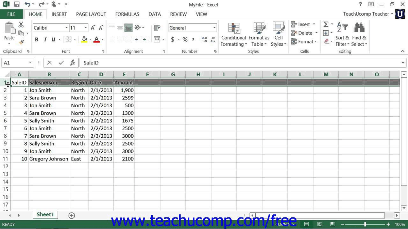408x229 pixels.
Task: Increase font size with the large A icon
Action: click(93, 28)
